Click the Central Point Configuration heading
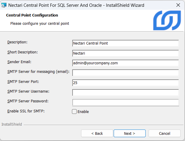 32,15
